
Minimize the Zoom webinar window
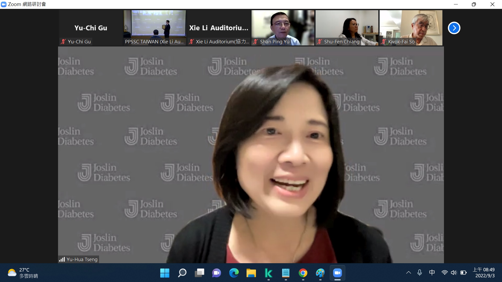(456, 4)
